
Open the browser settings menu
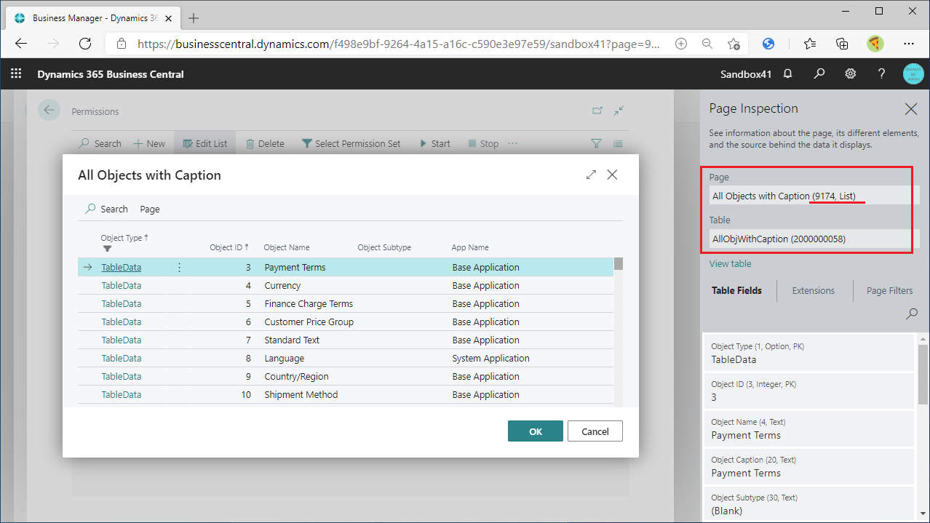click(909, 44)
